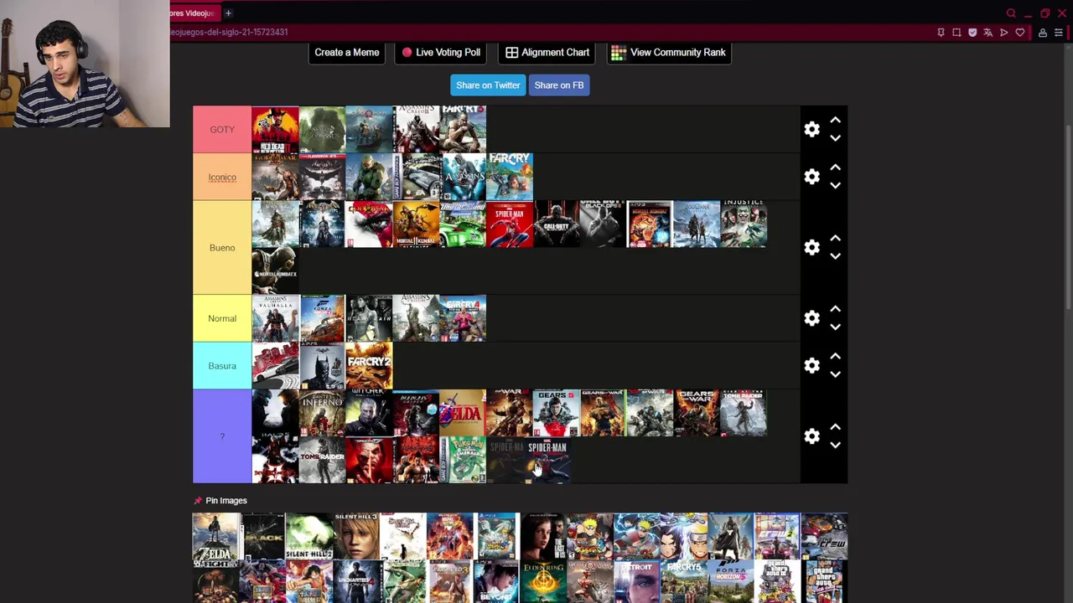Move Iconico tier down with arrow
1073x603 pixels.
click(x=835, y=186)
